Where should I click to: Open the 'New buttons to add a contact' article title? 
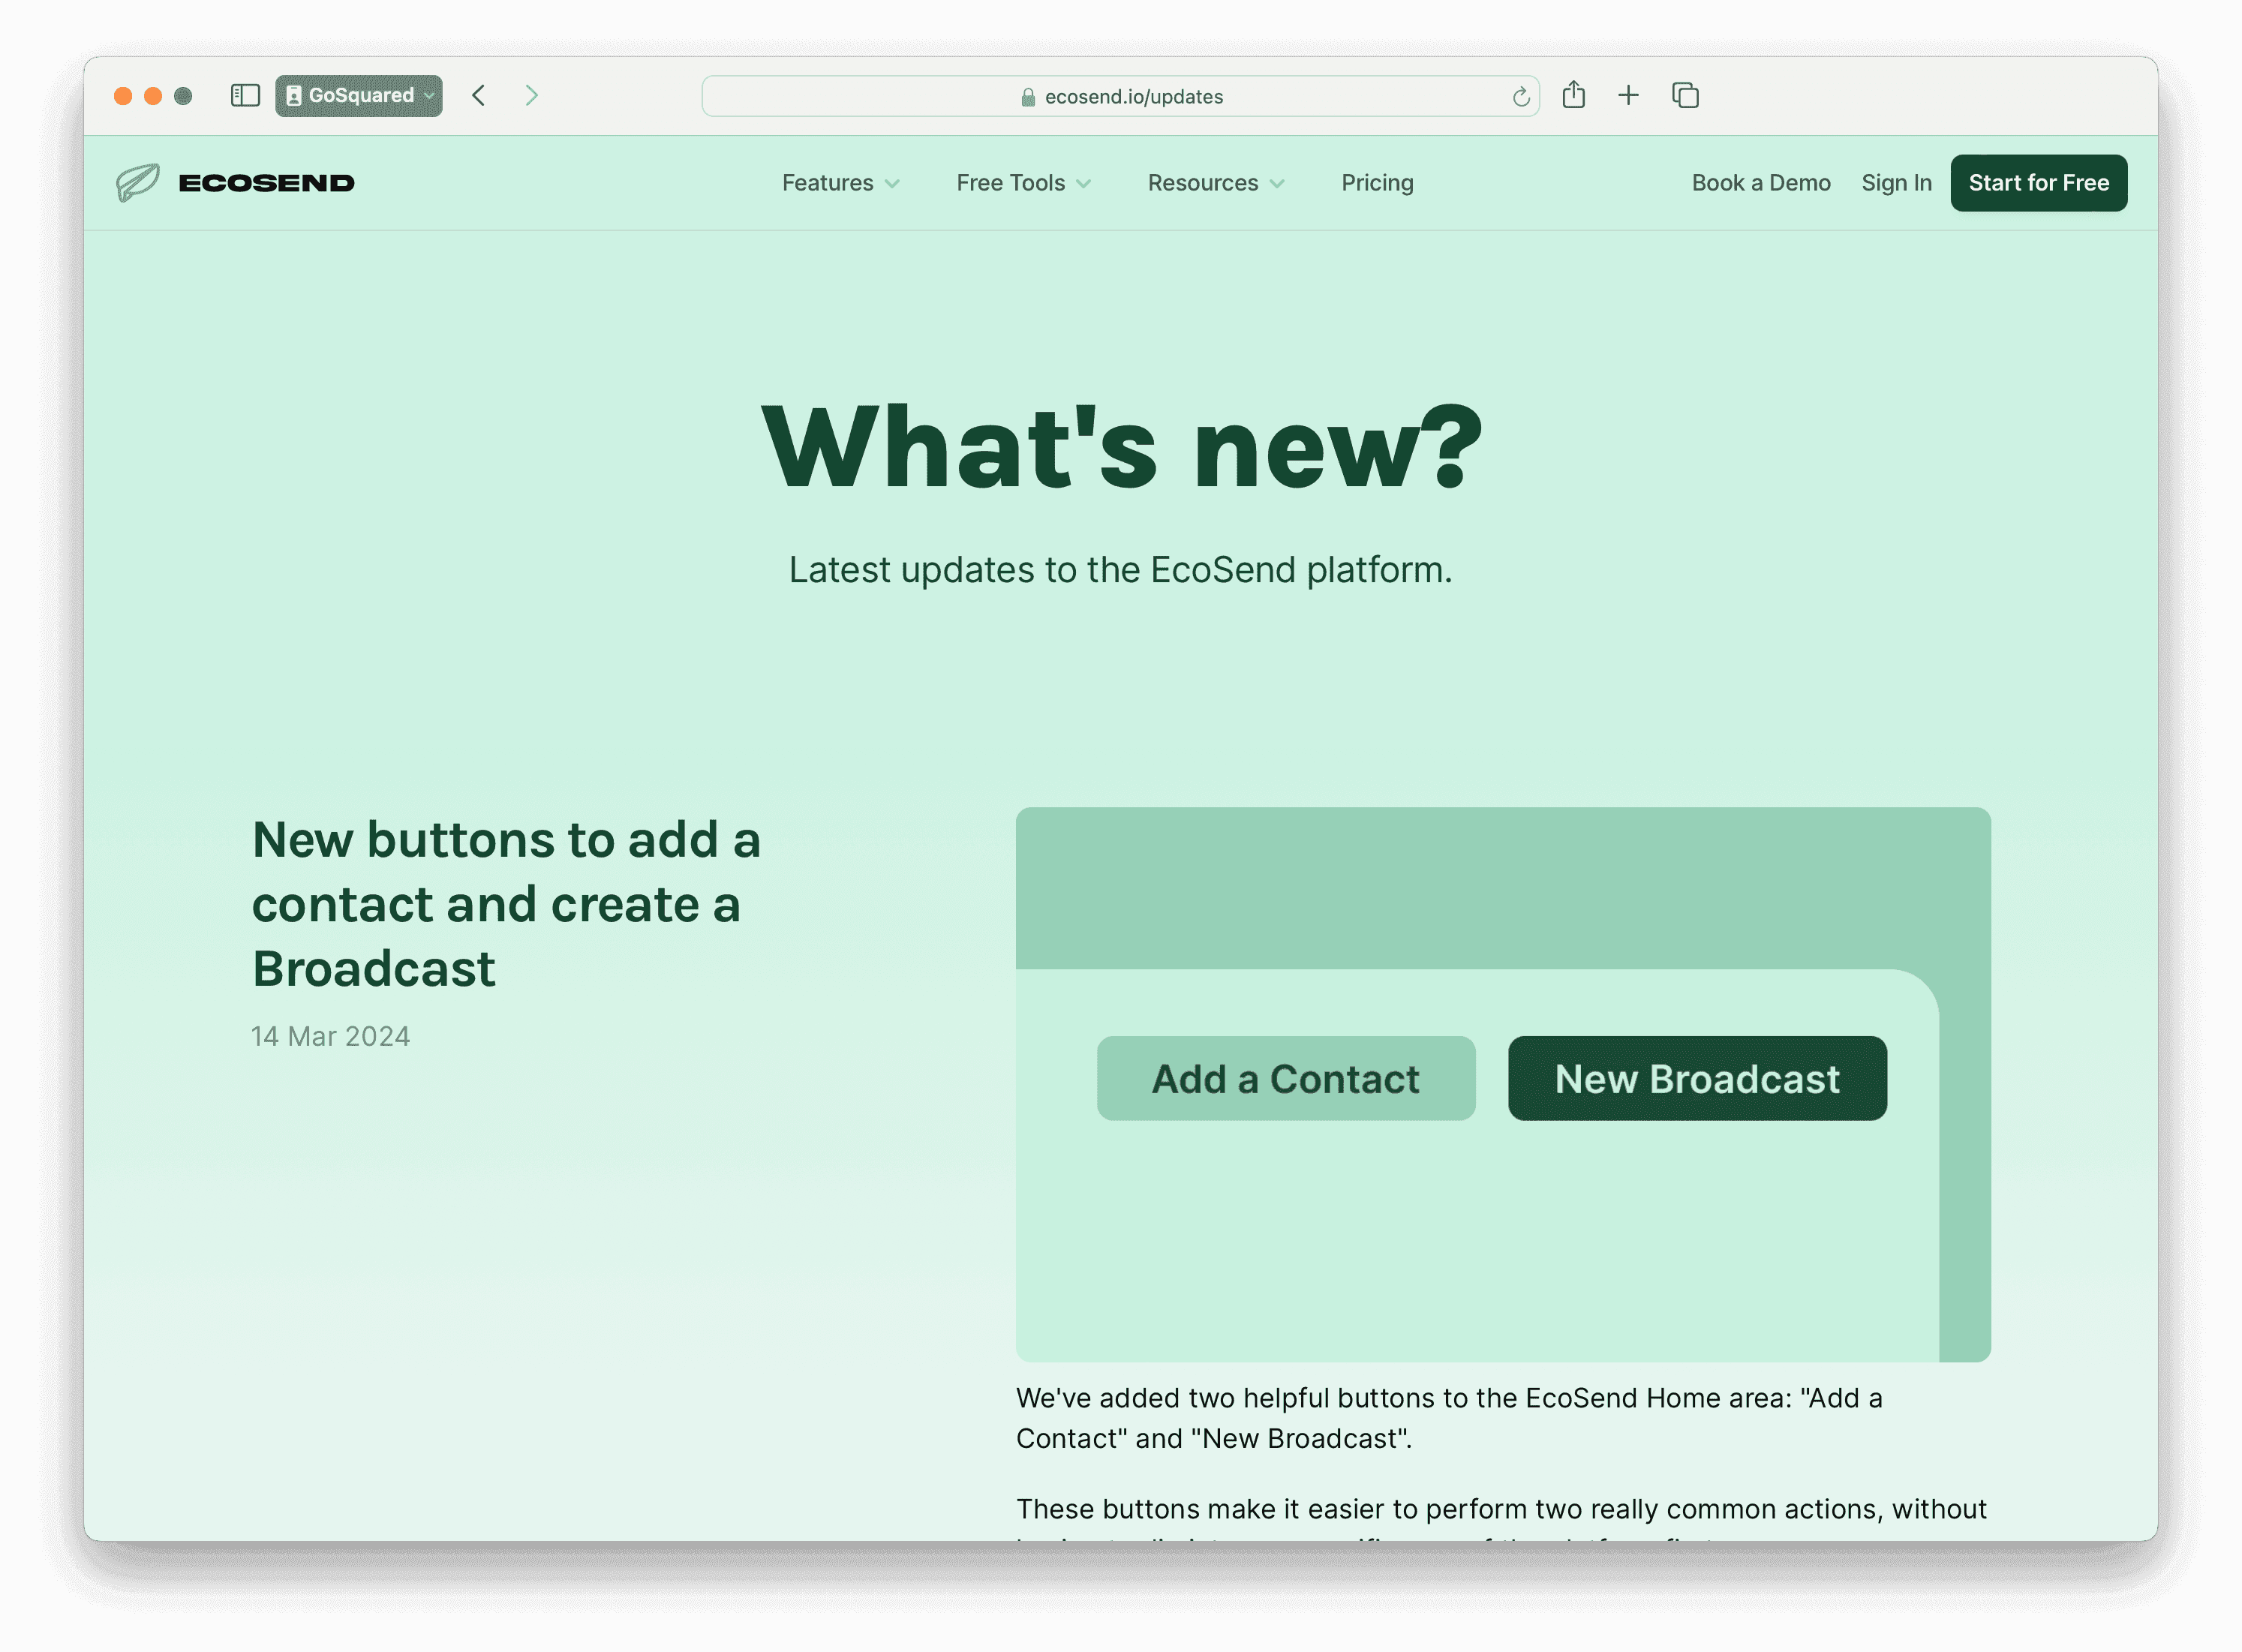tap(506, 904)
